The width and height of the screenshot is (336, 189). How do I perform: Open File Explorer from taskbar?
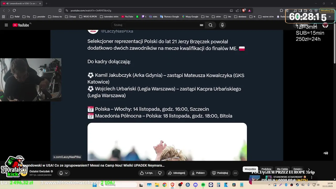pyautogui.click(x=157, y=185)
